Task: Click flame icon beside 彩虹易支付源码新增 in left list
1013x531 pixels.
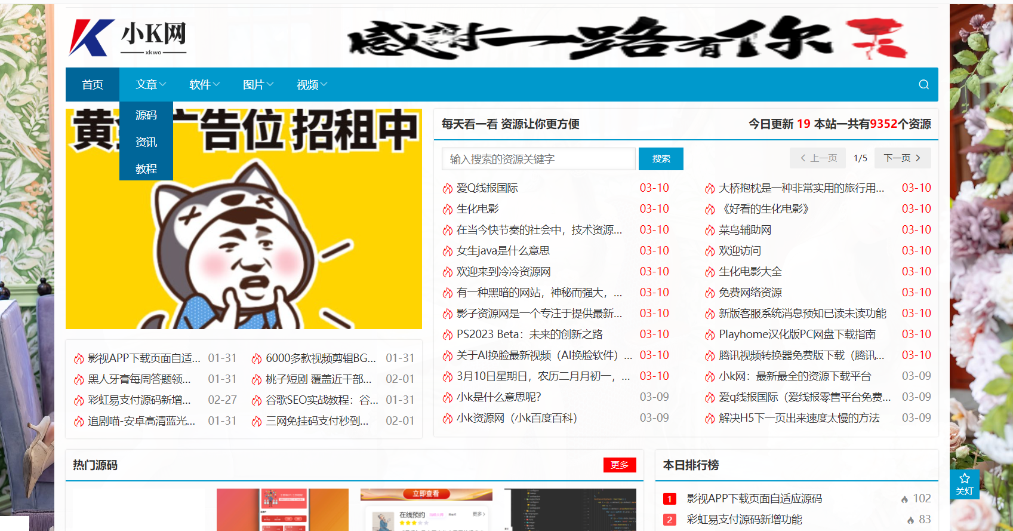Action: [x=79, y=401]
